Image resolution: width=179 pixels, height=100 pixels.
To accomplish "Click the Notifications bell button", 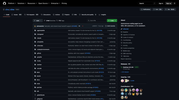I will coord(145,9).
